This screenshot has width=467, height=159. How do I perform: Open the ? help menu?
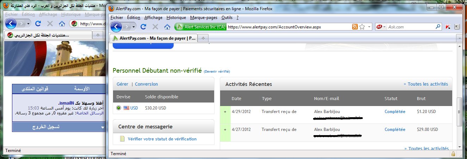[238, 18]
